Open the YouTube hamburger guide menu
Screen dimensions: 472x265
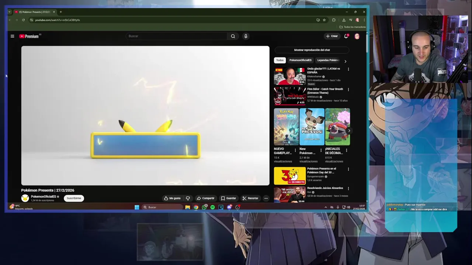point(12,36)
